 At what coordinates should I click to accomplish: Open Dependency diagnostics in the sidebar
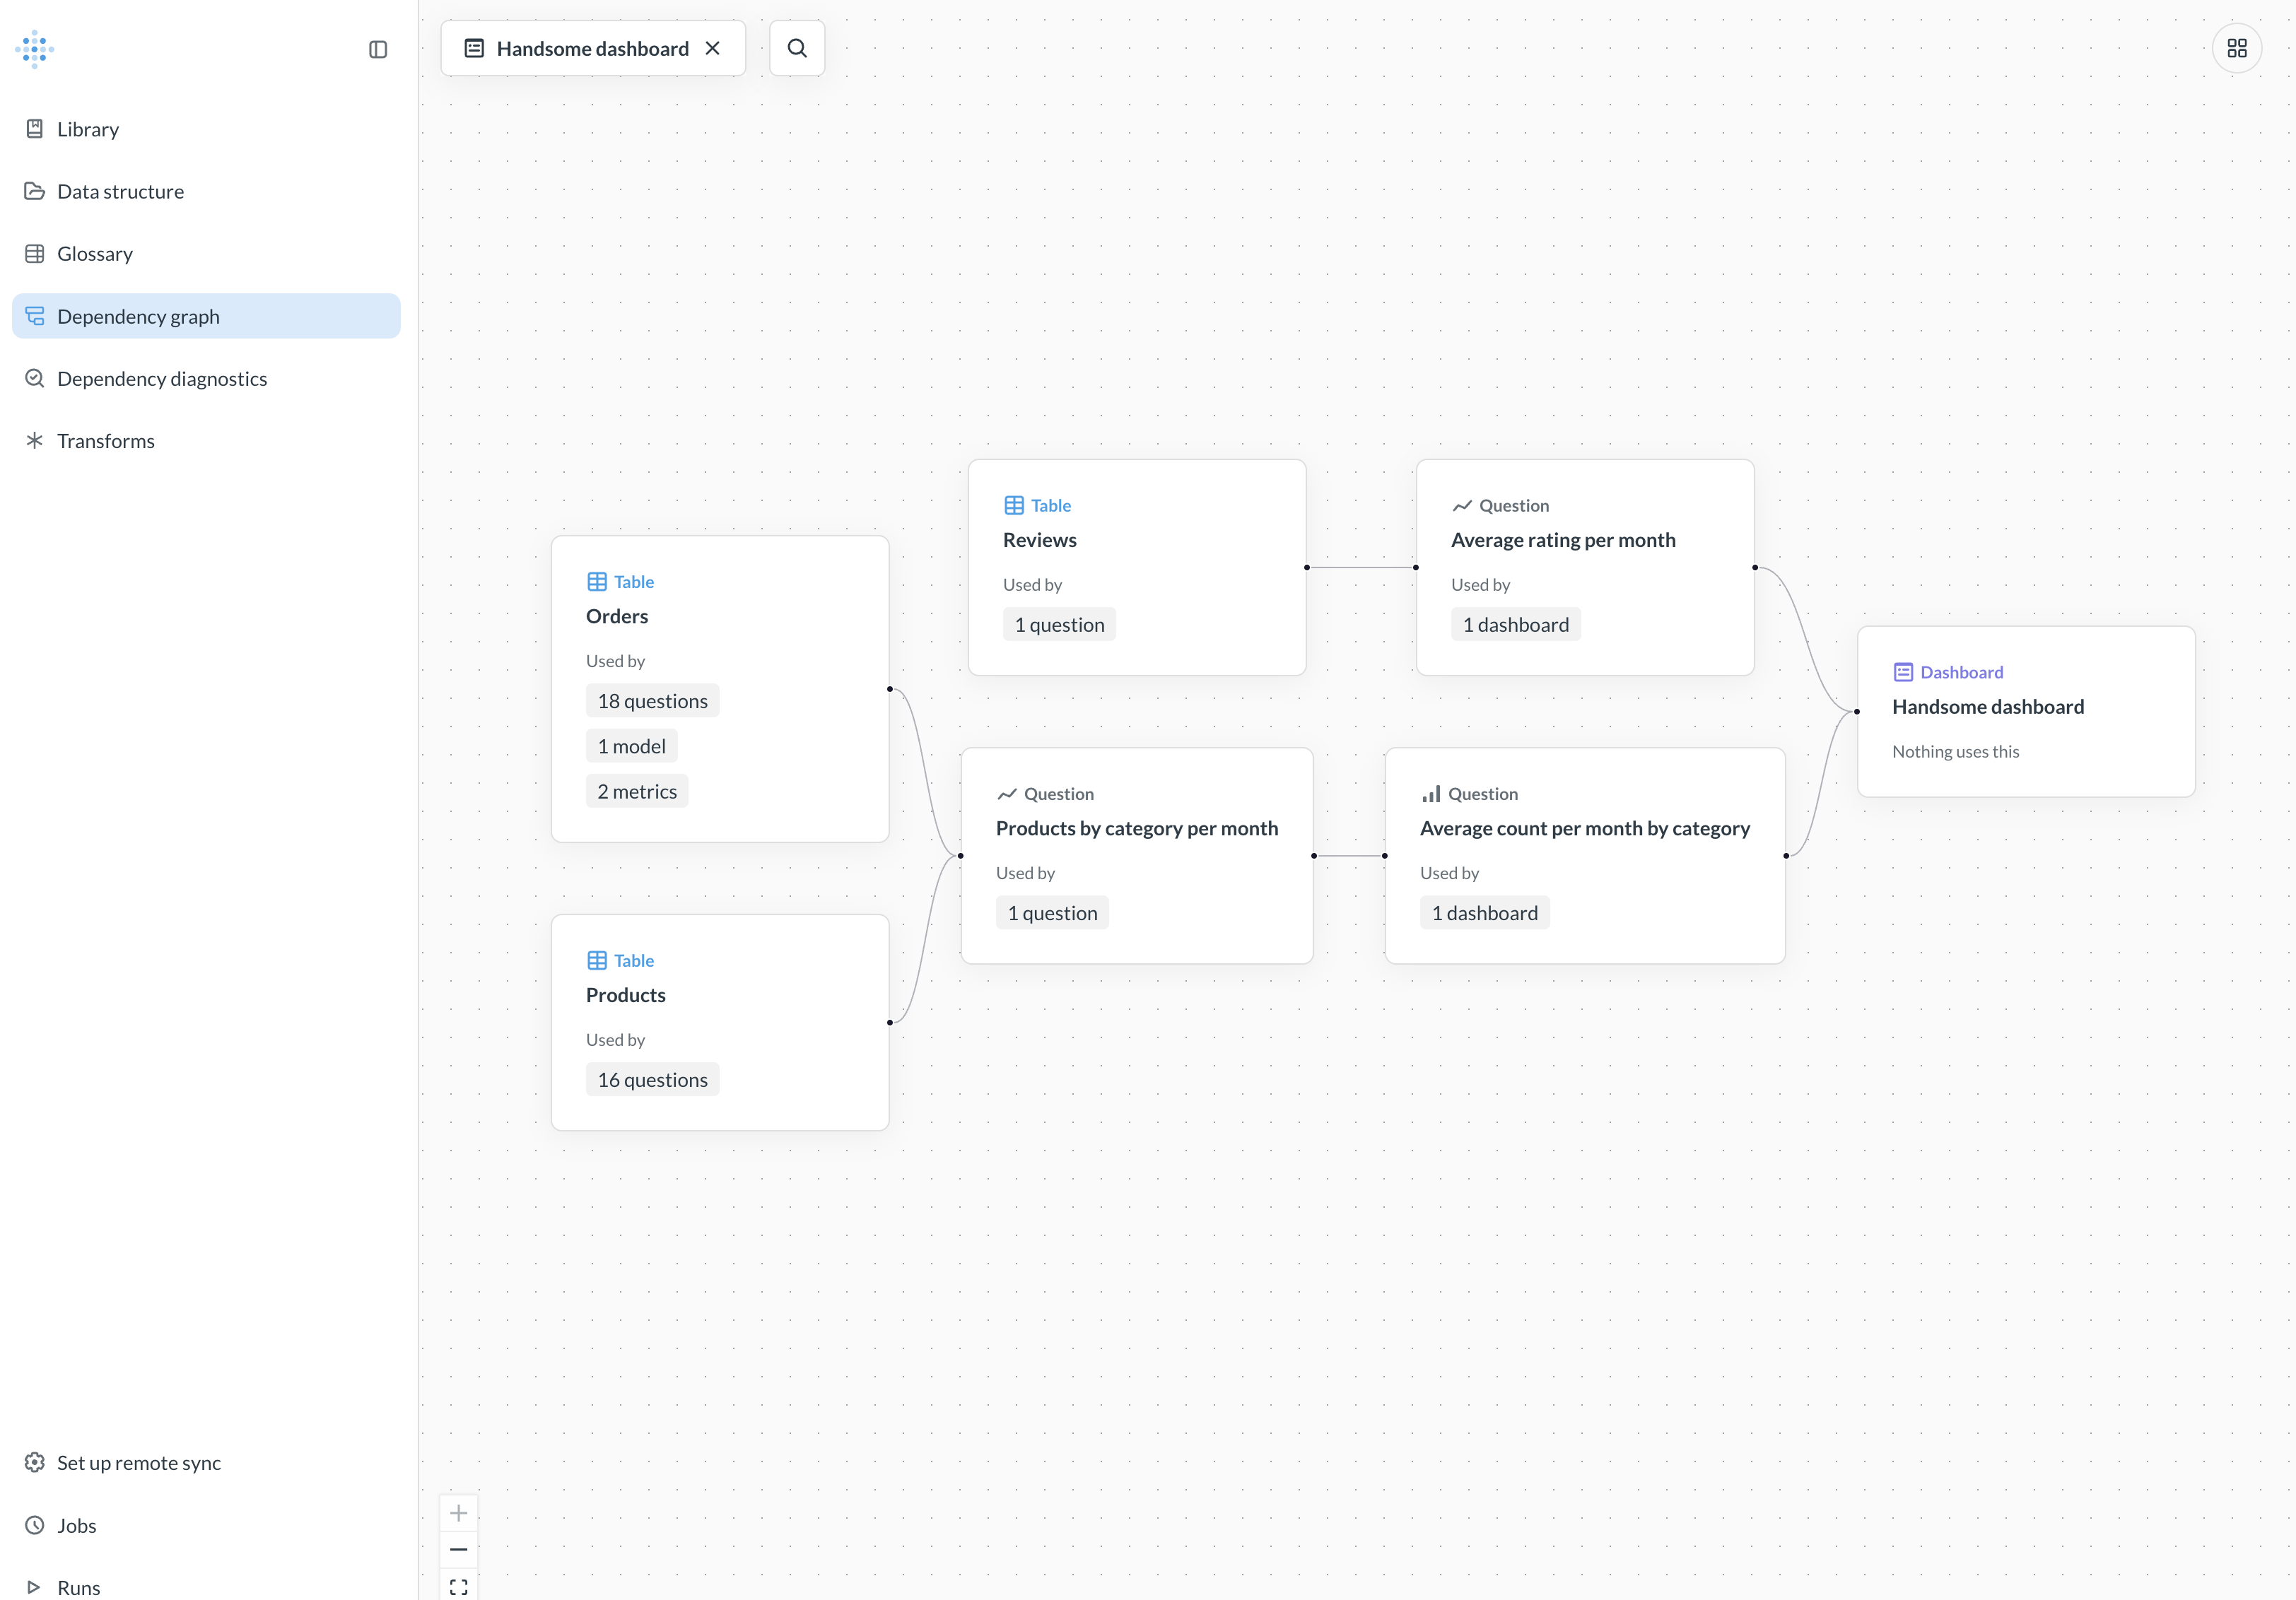161,378
